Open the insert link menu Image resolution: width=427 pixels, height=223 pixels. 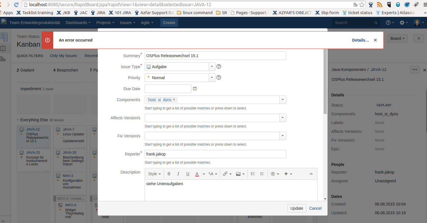227,174
